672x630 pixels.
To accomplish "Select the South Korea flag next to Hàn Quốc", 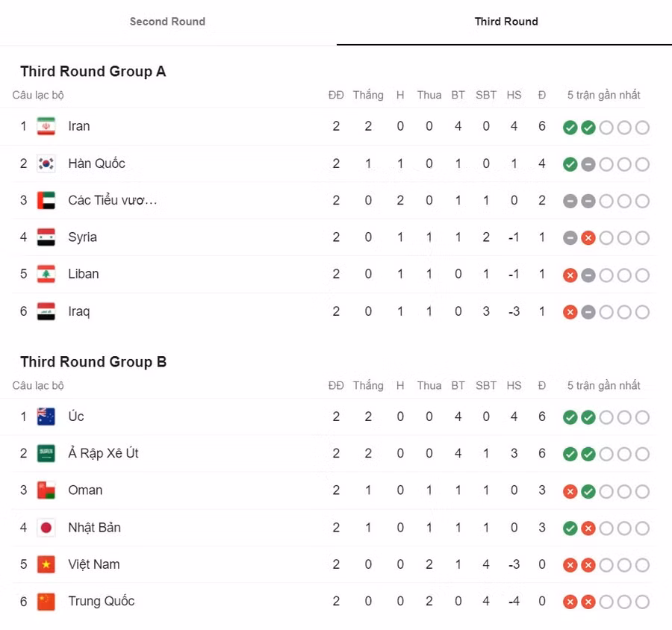I will [x=46, y=163].
